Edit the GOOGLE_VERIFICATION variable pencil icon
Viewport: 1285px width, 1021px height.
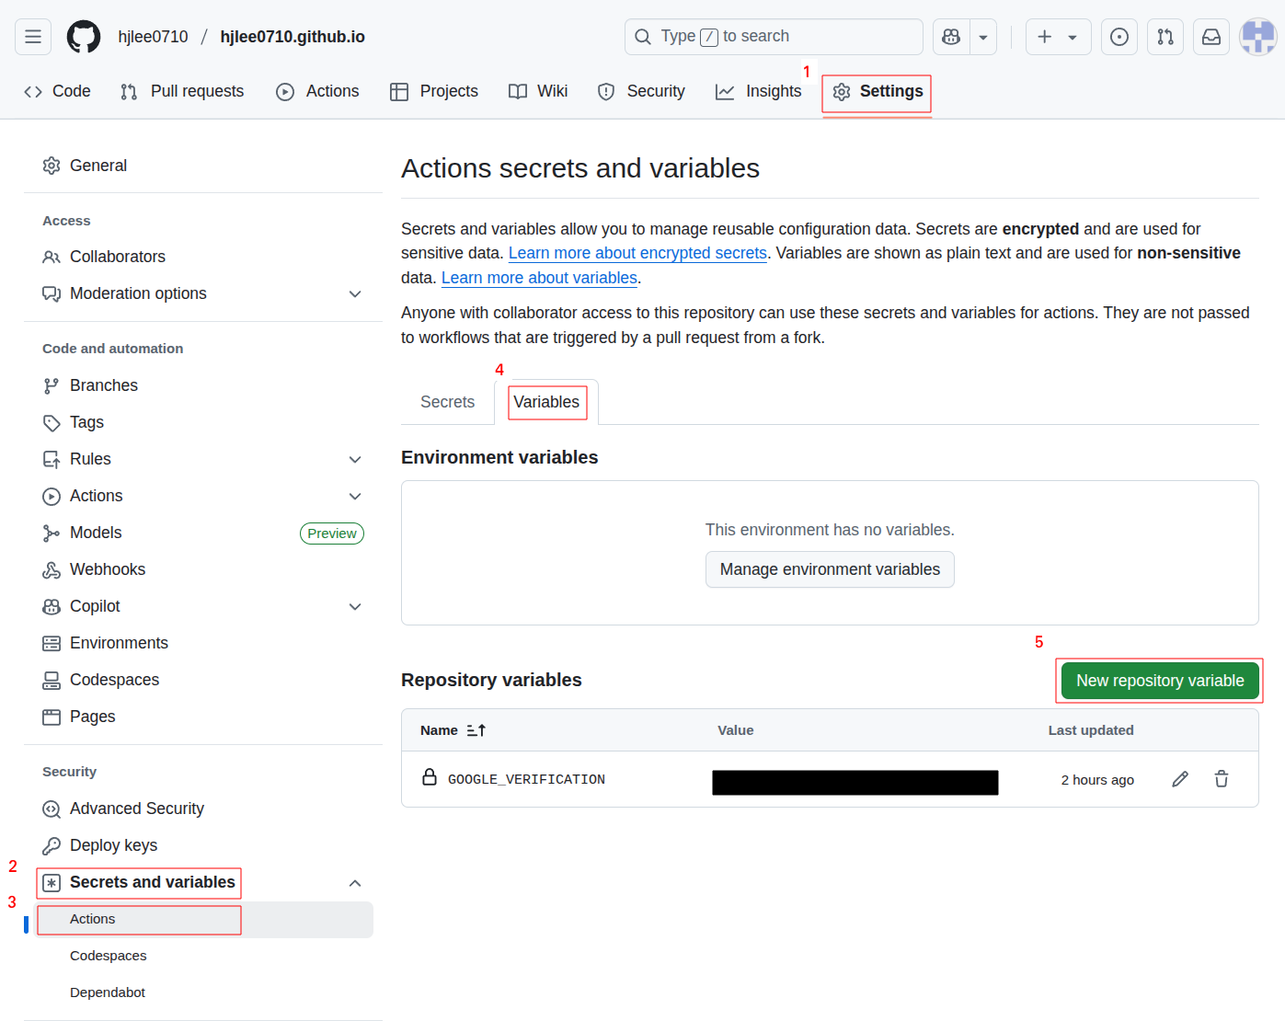(x=1180, y=779)
